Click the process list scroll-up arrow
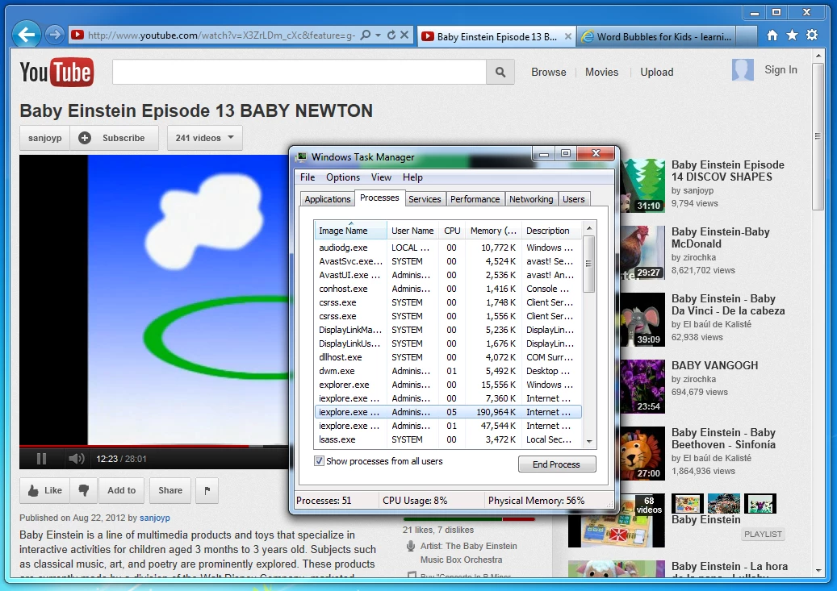Viewport: 837px width, 591px height. point(589,228)
